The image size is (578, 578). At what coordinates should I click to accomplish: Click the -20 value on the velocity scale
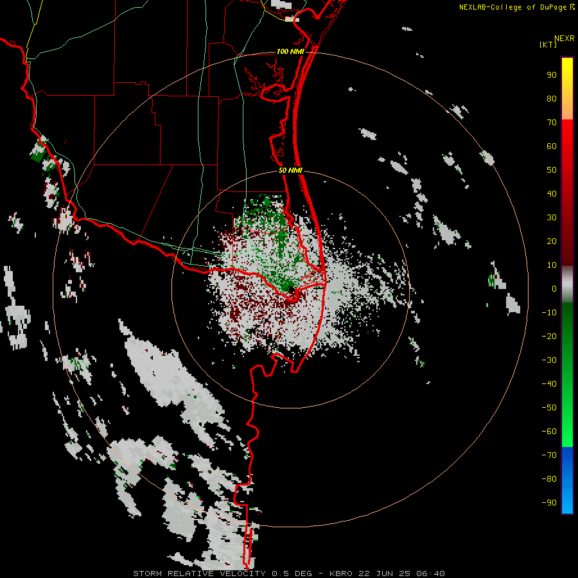click(549, 336)
